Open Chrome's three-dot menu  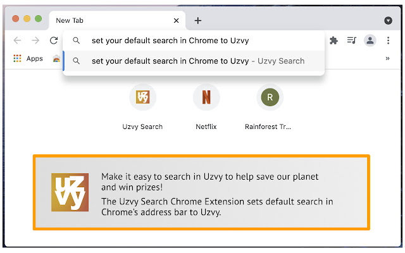click(387, 40)
